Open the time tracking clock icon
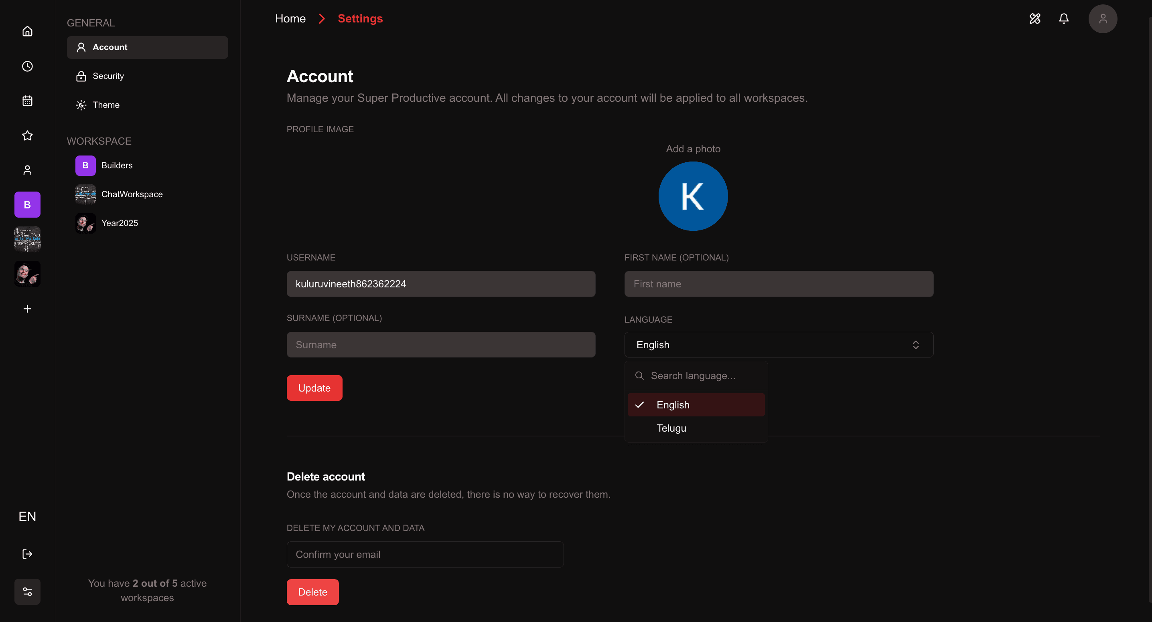1152x622 pixels. tap(27, 66)
